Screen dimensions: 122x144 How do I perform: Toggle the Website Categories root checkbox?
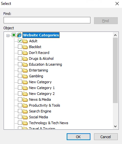(x=14, y=35)
